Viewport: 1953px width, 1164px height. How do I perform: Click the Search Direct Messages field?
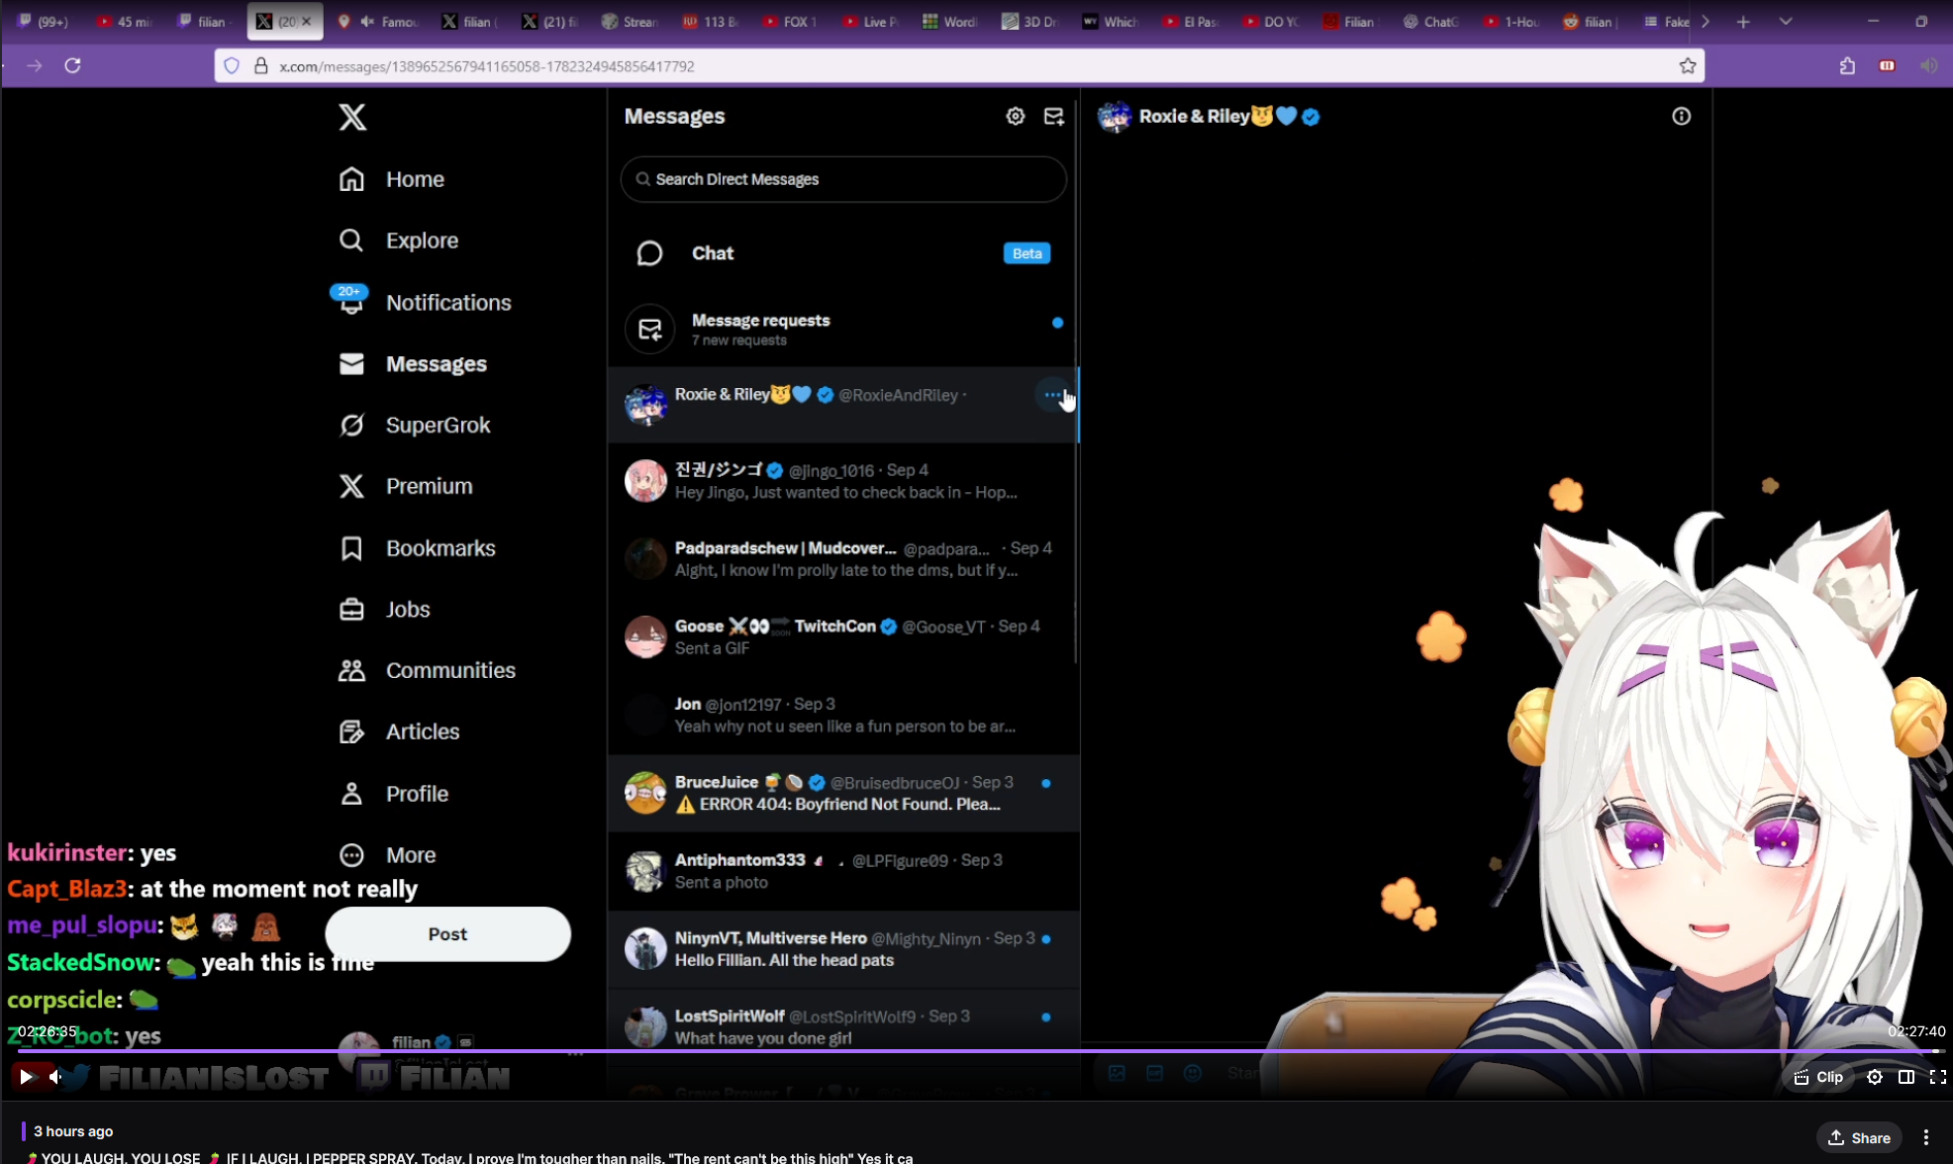(842, 179)
